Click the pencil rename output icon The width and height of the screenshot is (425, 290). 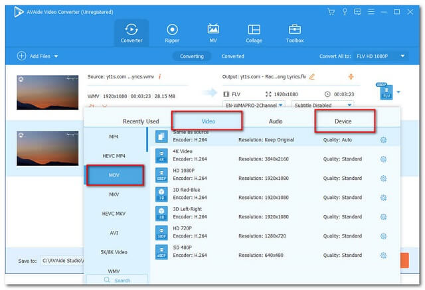pos(312,76)
